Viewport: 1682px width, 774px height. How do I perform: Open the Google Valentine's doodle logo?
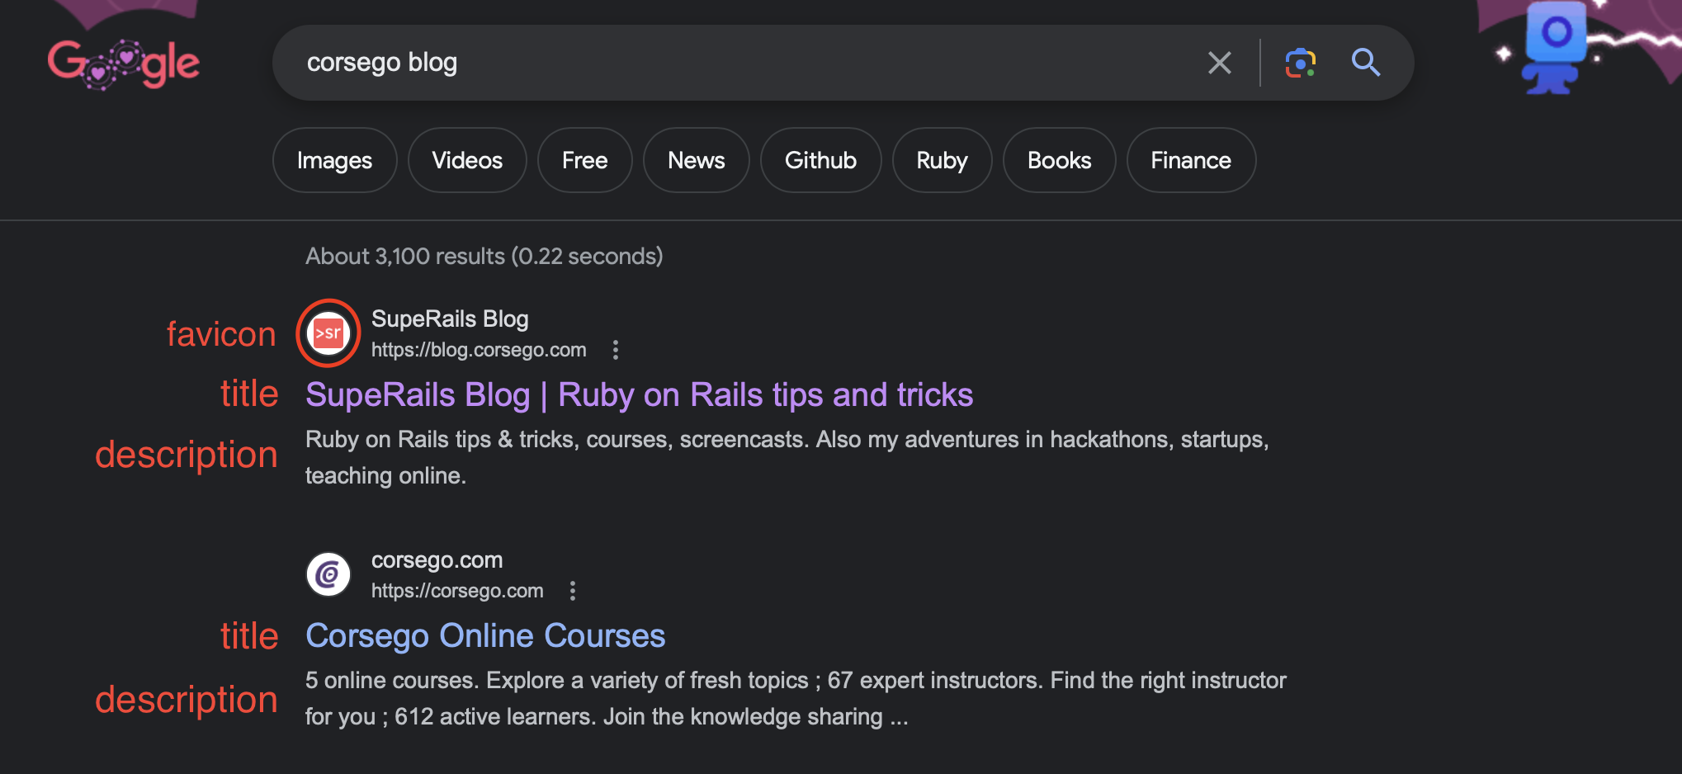[x=124, y=64]
